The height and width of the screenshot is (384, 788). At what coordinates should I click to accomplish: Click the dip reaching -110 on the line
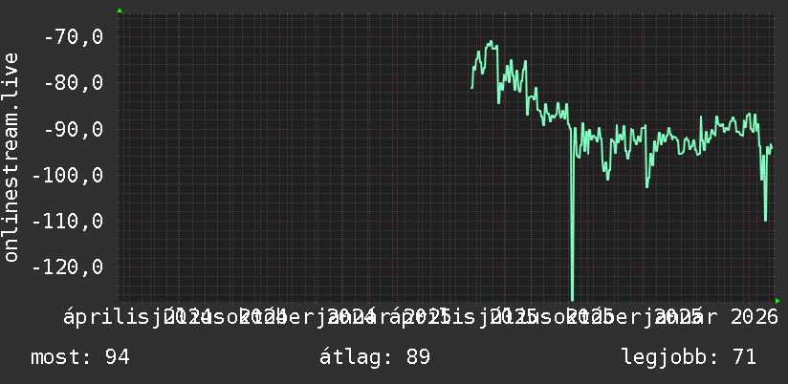pyautogui.click(x=765, y=220)
